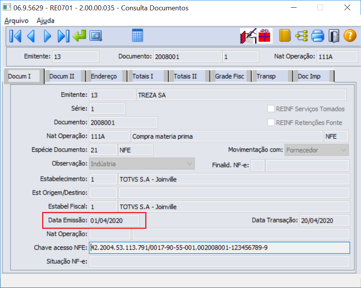Click the empty lower Nat Operação code field

(x=110, y=234)
